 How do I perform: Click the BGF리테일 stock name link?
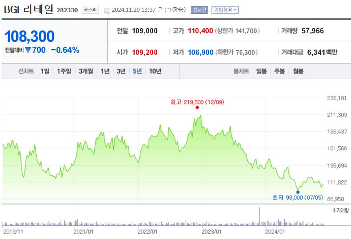pos(28,9)
